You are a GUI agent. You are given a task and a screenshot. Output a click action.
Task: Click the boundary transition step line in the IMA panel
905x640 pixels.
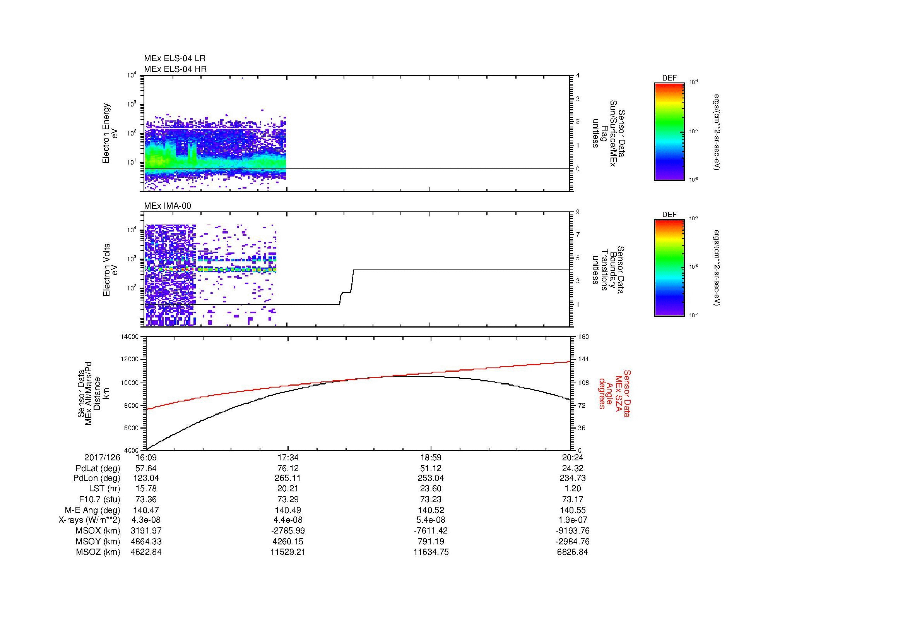point(346,292)
